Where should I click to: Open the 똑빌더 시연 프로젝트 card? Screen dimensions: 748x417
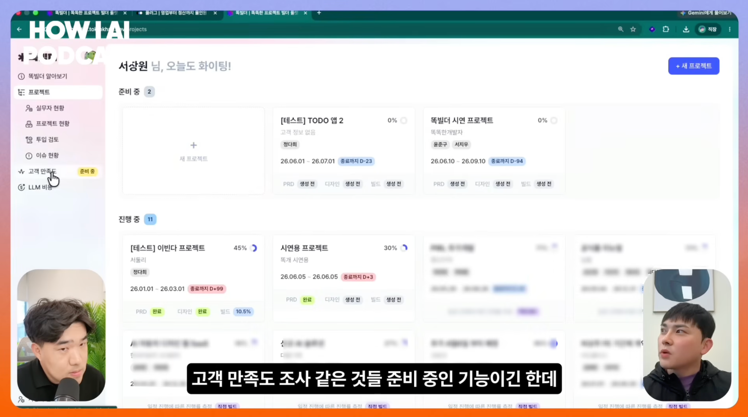pos(494,151)
